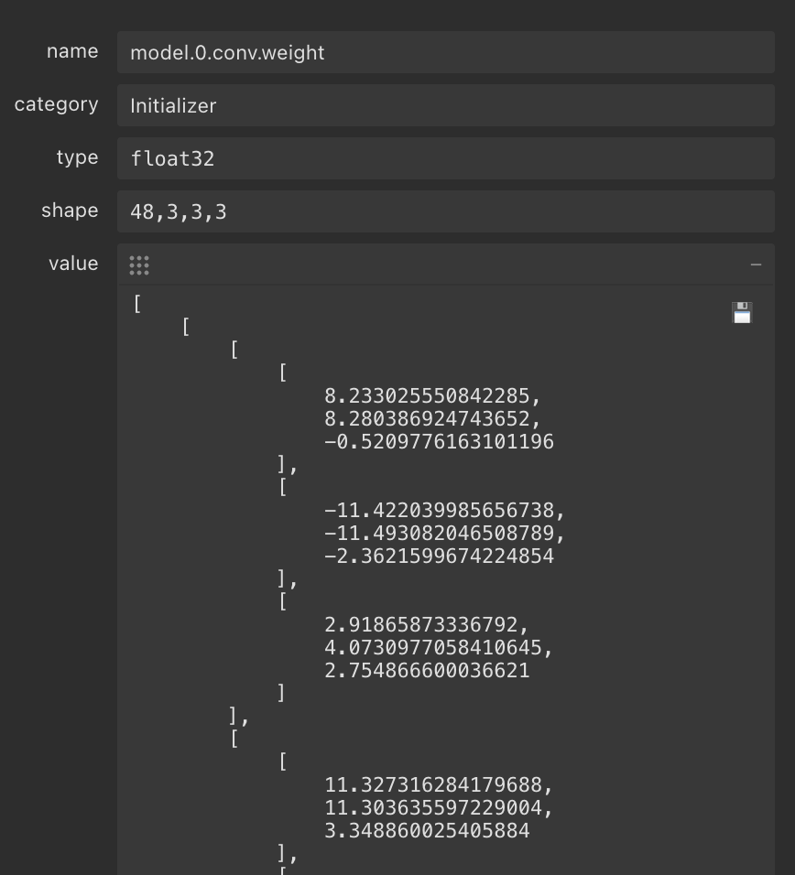Select the value 3.348860025405884
The image size is (795, 875).
[427, 831]
